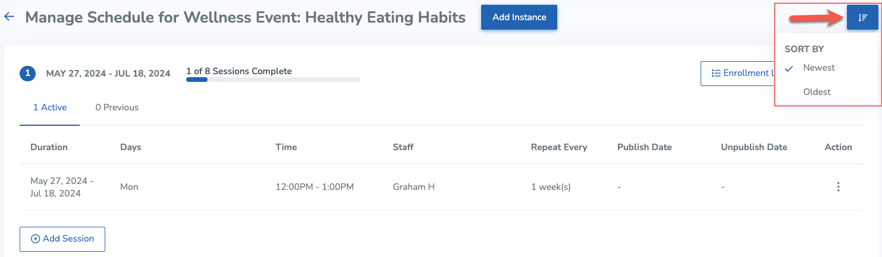Viewport: 882px width, 257px height.
Task: Click the Add Session button
Action: click(x=62, y=239)
